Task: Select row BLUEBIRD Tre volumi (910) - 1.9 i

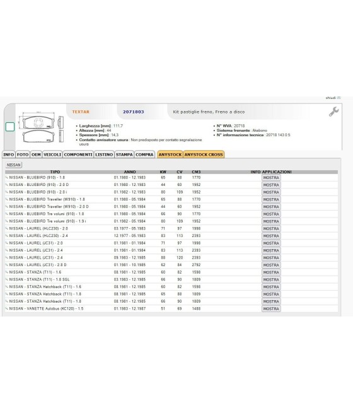Action: coord(171,221)
